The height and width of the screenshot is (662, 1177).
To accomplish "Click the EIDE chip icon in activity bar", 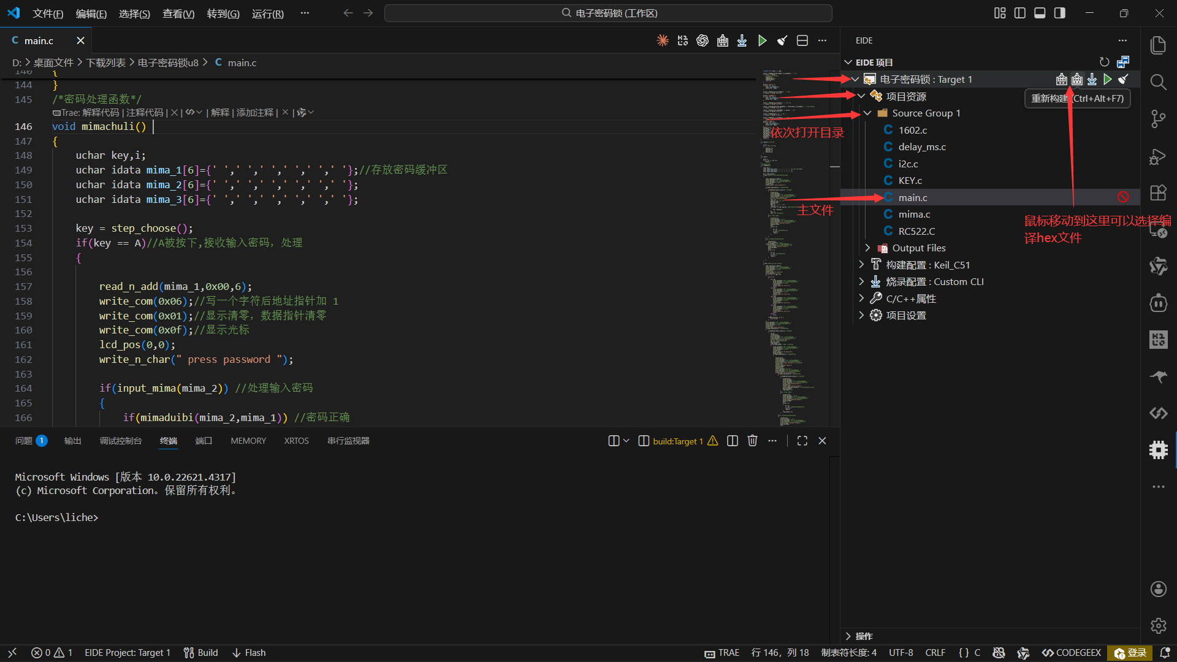I will pyautogui.click(x=1158, y=450).
